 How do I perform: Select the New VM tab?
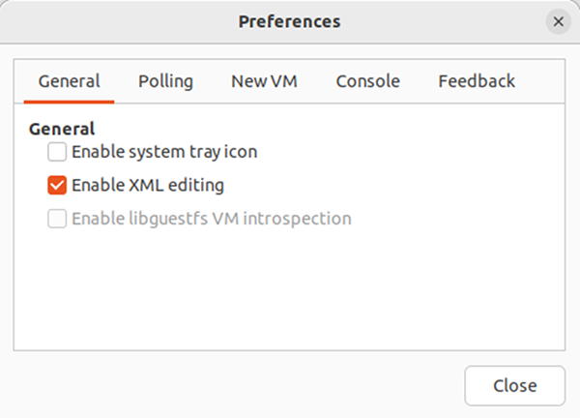coord(264,81)
